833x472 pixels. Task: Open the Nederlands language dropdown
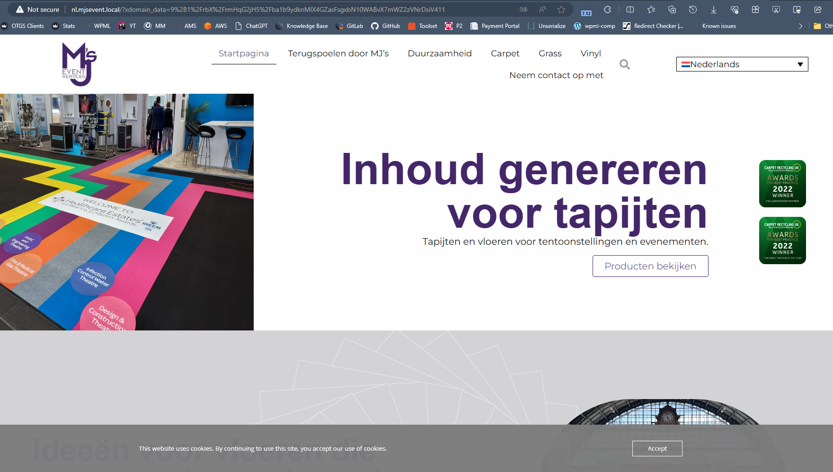tap(742, 64)
